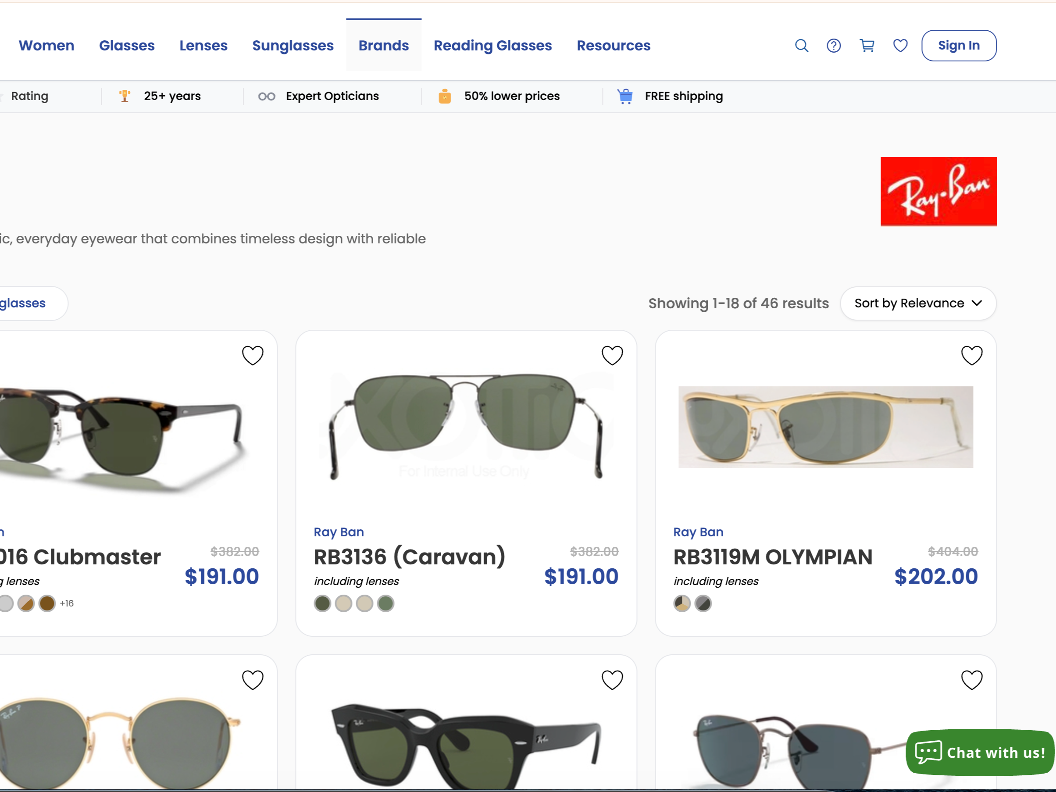Screen dimensions: 1056x792
Task: Click 'including lenses' under RB3119M OLYMPIAN
Action: [716, 581]
